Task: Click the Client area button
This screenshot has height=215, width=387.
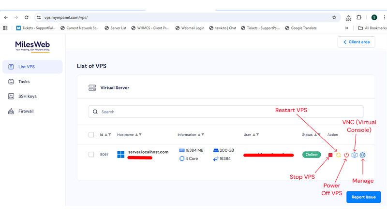Action: pyautogui.click(x=356, y=42)
